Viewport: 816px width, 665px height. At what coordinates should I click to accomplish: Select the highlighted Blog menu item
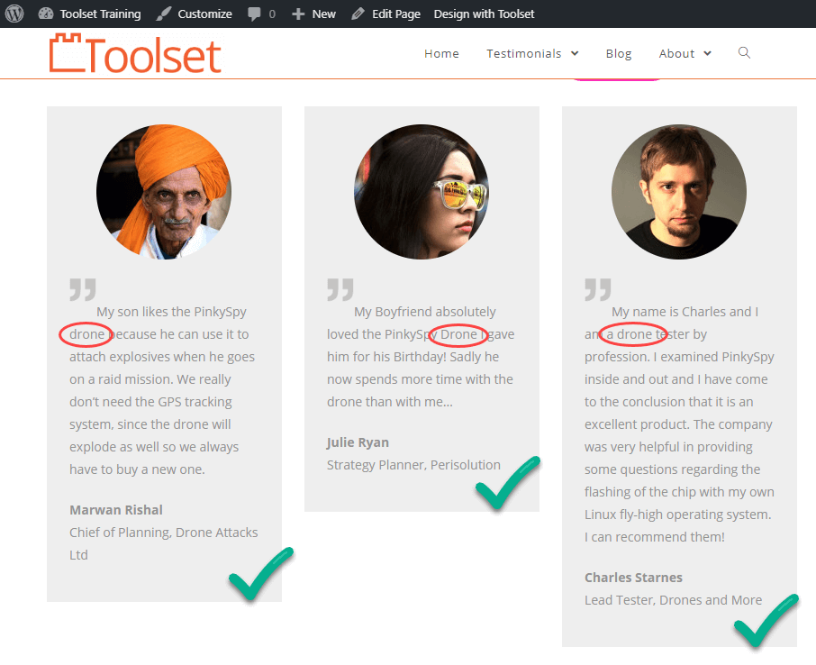click(x=619, y=53)
